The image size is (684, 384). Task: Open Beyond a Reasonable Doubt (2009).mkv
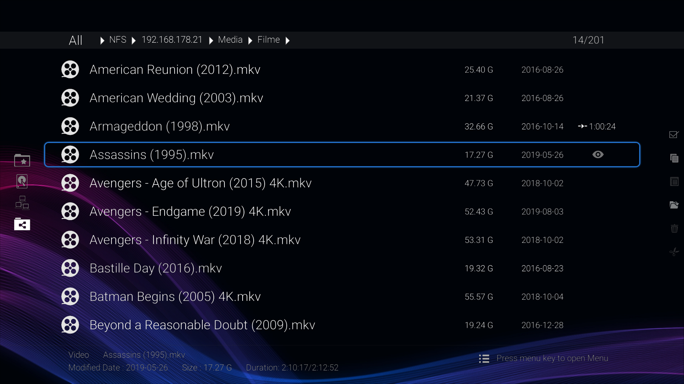[202, 325]
